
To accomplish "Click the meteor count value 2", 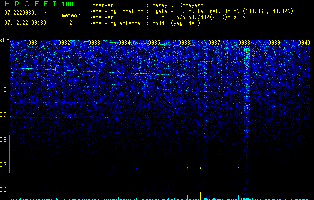I will click(71, 23).
